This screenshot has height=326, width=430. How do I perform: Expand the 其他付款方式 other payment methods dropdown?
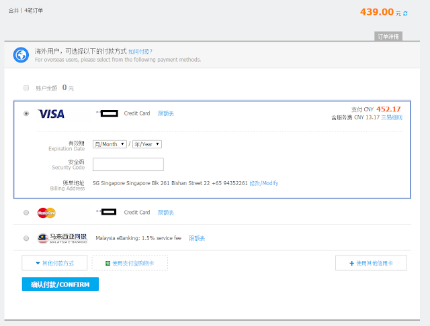pos(54,263)
